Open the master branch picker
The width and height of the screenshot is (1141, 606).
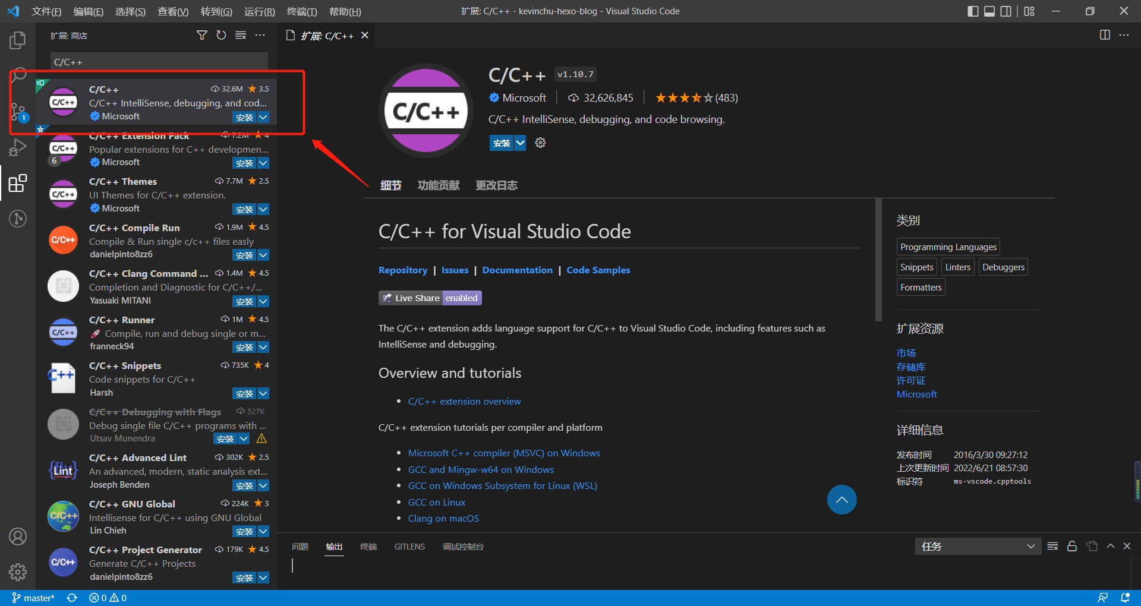[x=33, y=598]
